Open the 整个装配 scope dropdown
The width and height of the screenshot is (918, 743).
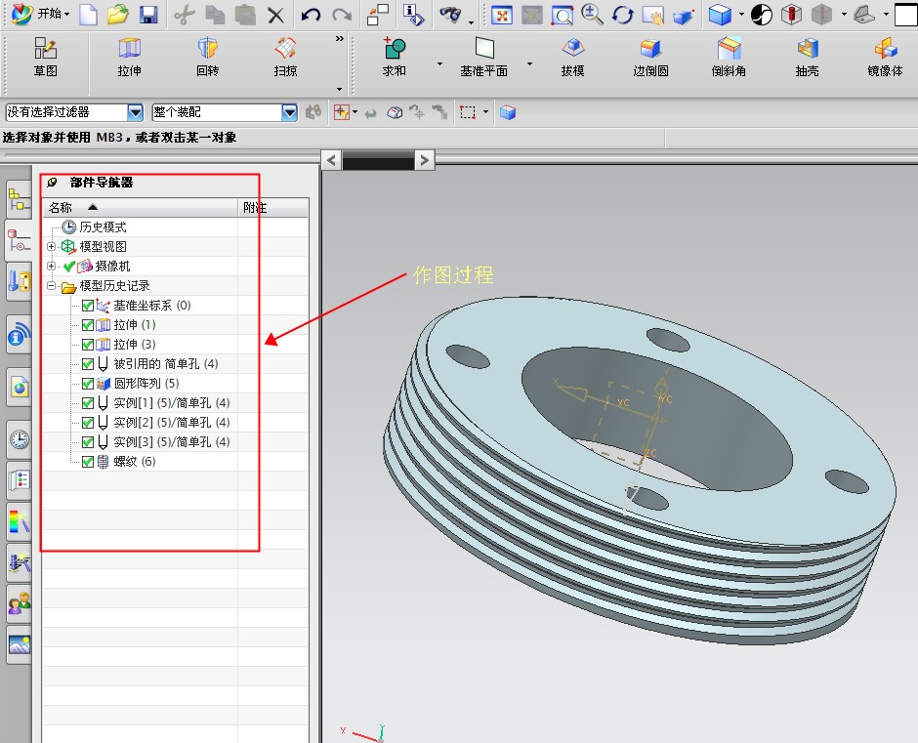289,112
